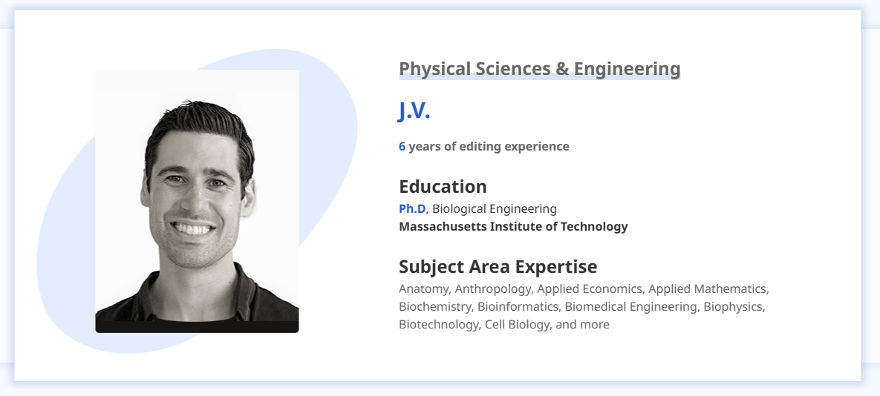Click Cell Biology in the expertise list
The image size is (880, 396).
[516, 324]
